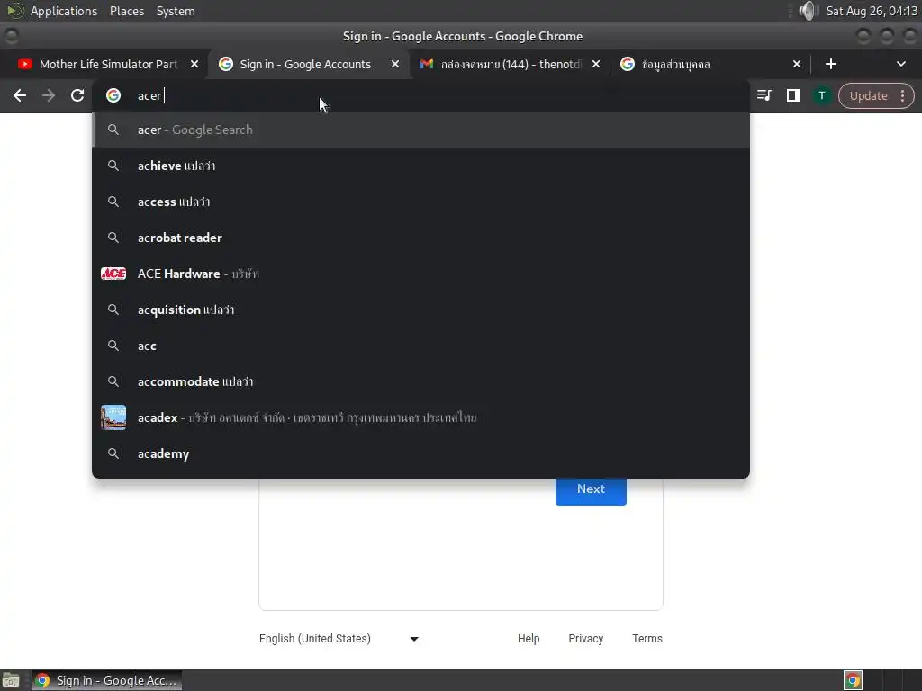The width and height of the screenshot is (922, 691).
Task: Pick the "academy" suggestion
Action: [421, 453]
